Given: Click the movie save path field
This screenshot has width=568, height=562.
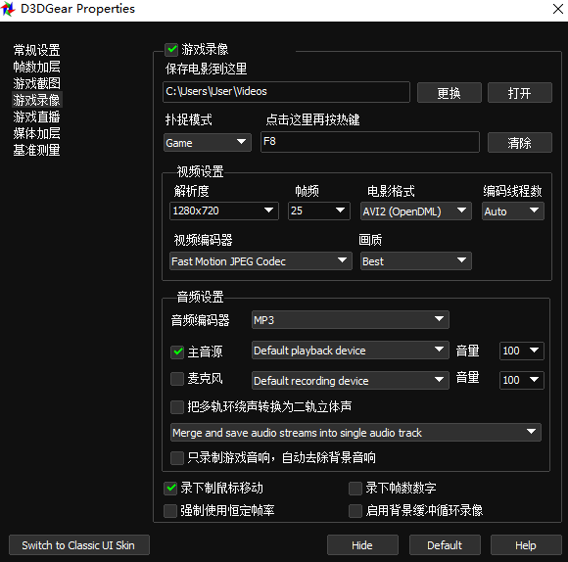Looking at the screenshot, I should coord(286,92).
